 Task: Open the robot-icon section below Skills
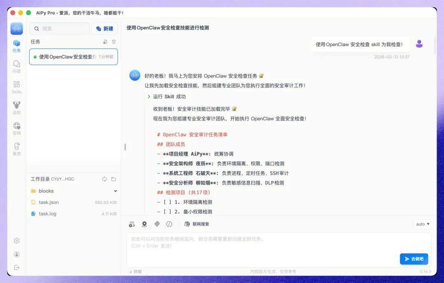17,108
